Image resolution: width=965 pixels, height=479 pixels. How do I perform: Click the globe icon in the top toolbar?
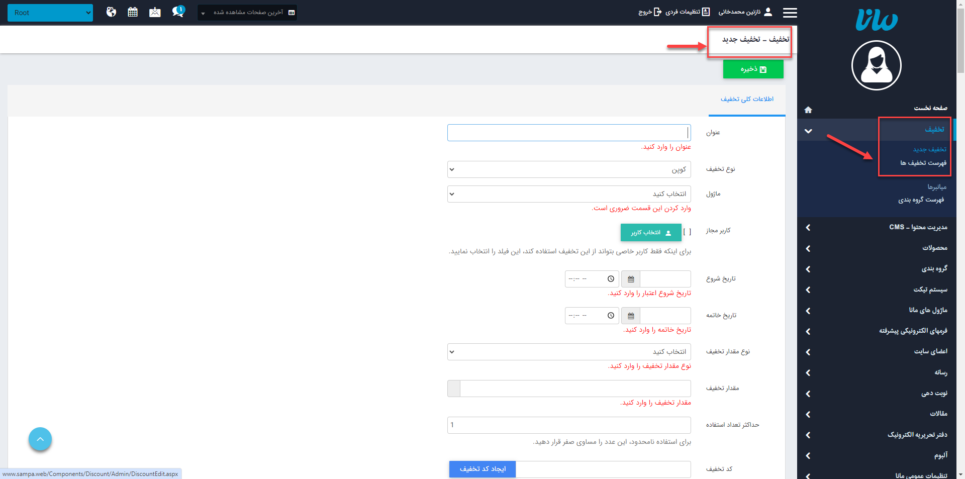tap(111, 12)
